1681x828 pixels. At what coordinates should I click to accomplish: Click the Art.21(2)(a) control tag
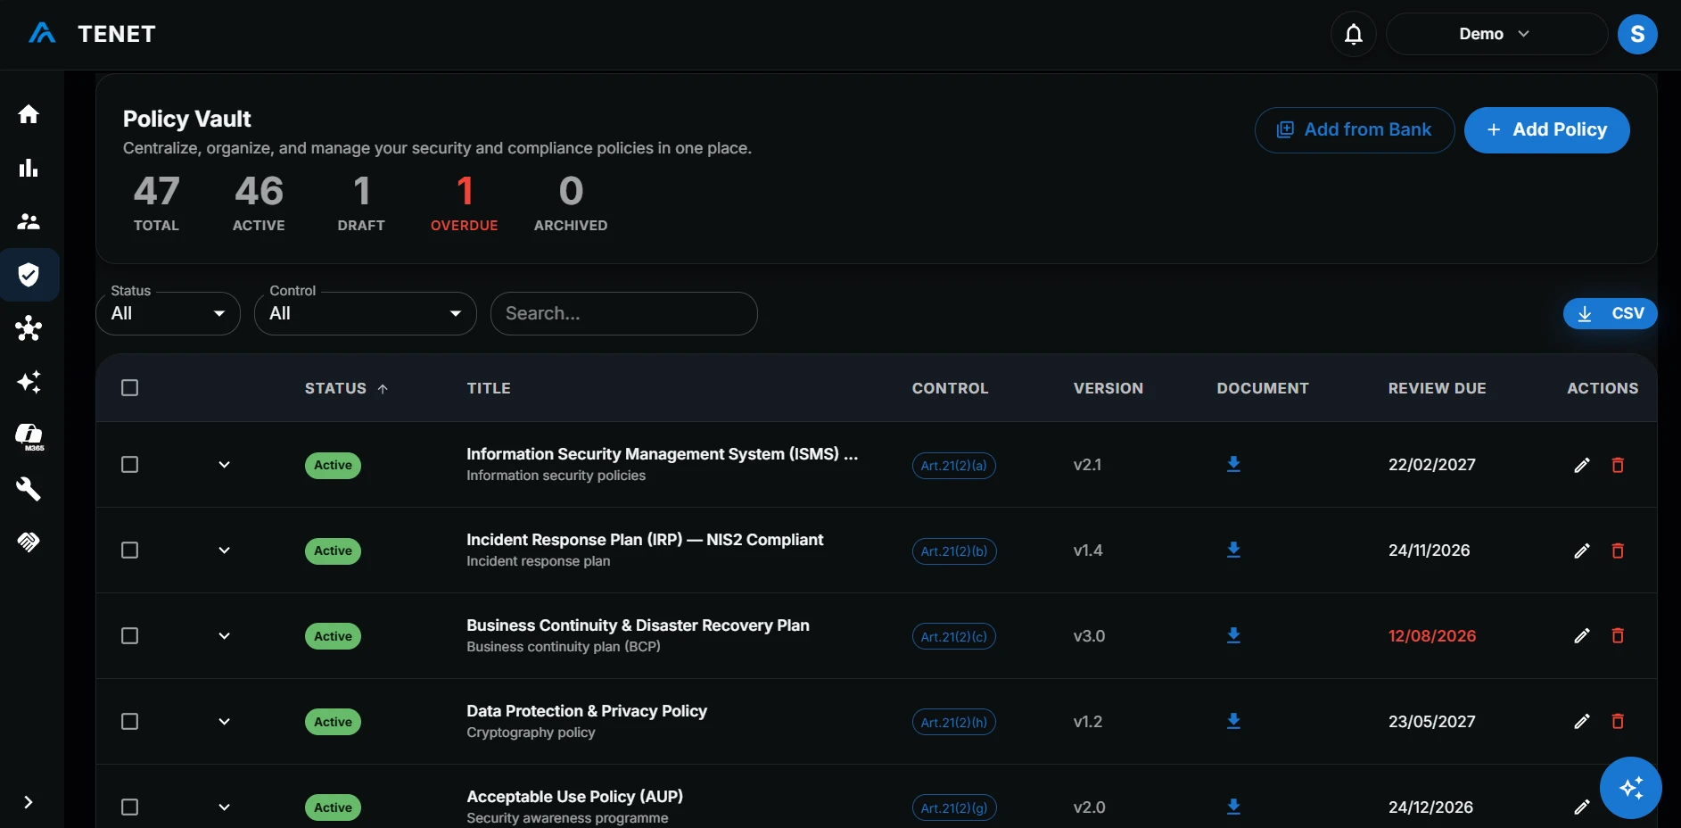tap(954, 465)
